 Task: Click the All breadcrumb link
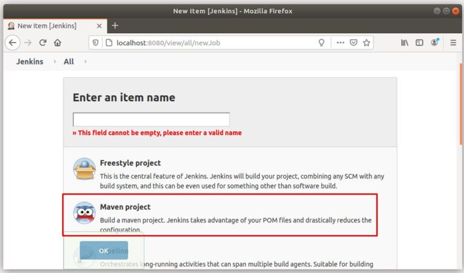(69, 61)
